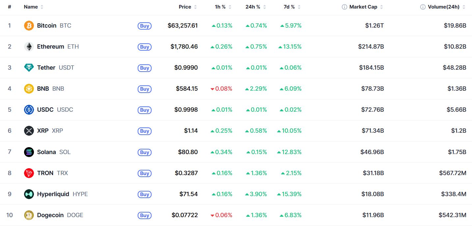This screenshot has height=226, width=472.
Task: Click Buy button for Bitcoin
Action: (x=145, y=26)
